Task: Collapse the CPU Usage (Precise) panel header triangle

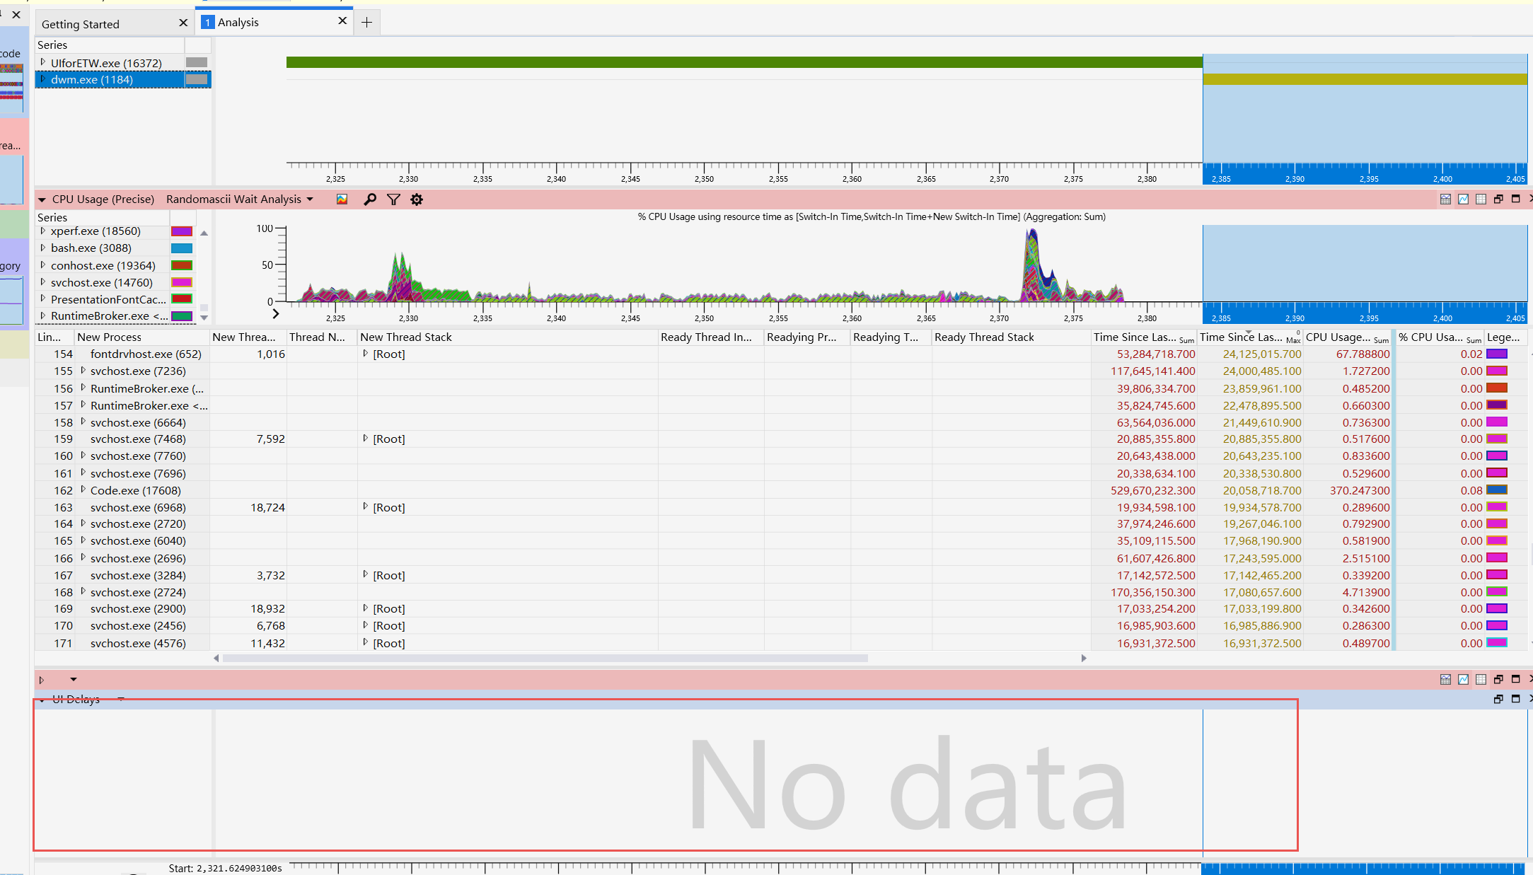Action: click(x=42, y=199)
